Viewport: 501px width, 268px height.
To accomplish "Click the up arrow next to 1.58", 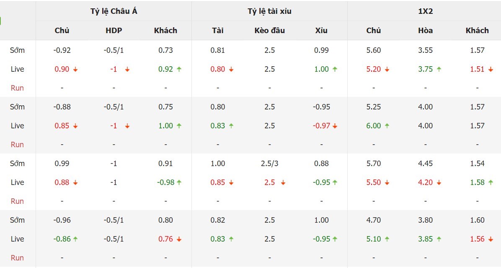I will click(x=491, y=183).
